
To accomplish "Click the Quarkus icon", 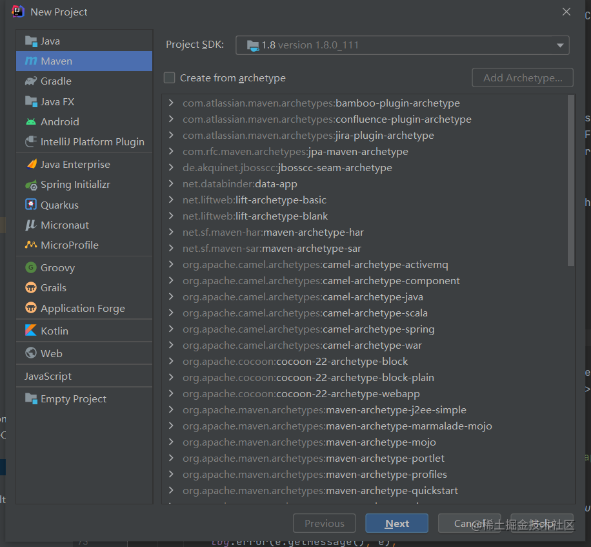I will point(31,205).
